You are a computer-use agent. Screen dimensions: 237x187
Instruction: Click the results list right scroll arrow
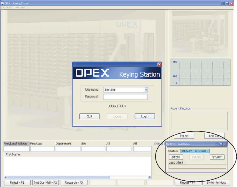[150, 177]
